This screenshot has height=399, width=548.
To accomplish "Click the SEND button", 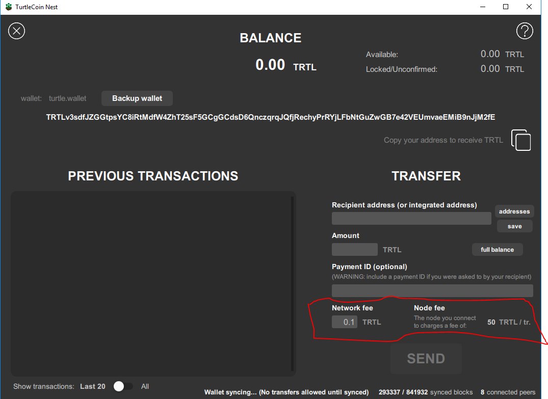I will pyautogui.click(x=426, y=358).
